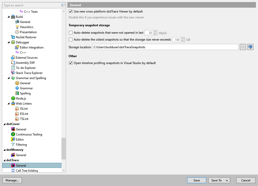
Task: Click the External Sources globe icon
Action: [13, 58]
